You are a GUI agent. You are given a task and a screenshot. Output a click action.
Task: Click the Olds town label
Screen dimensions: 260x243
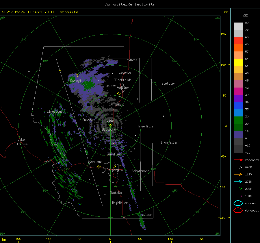(x=110, y=120)
